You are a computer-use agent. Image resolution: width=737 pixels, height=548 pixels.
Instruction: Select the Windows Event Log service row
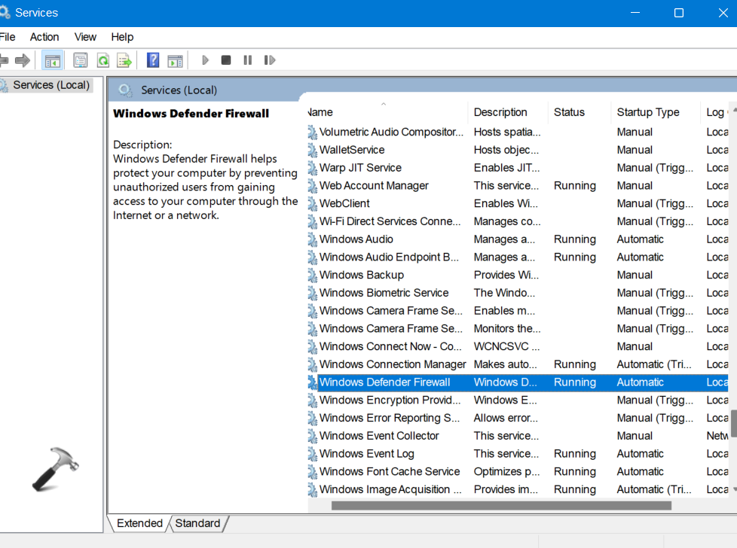pos(366,454)
